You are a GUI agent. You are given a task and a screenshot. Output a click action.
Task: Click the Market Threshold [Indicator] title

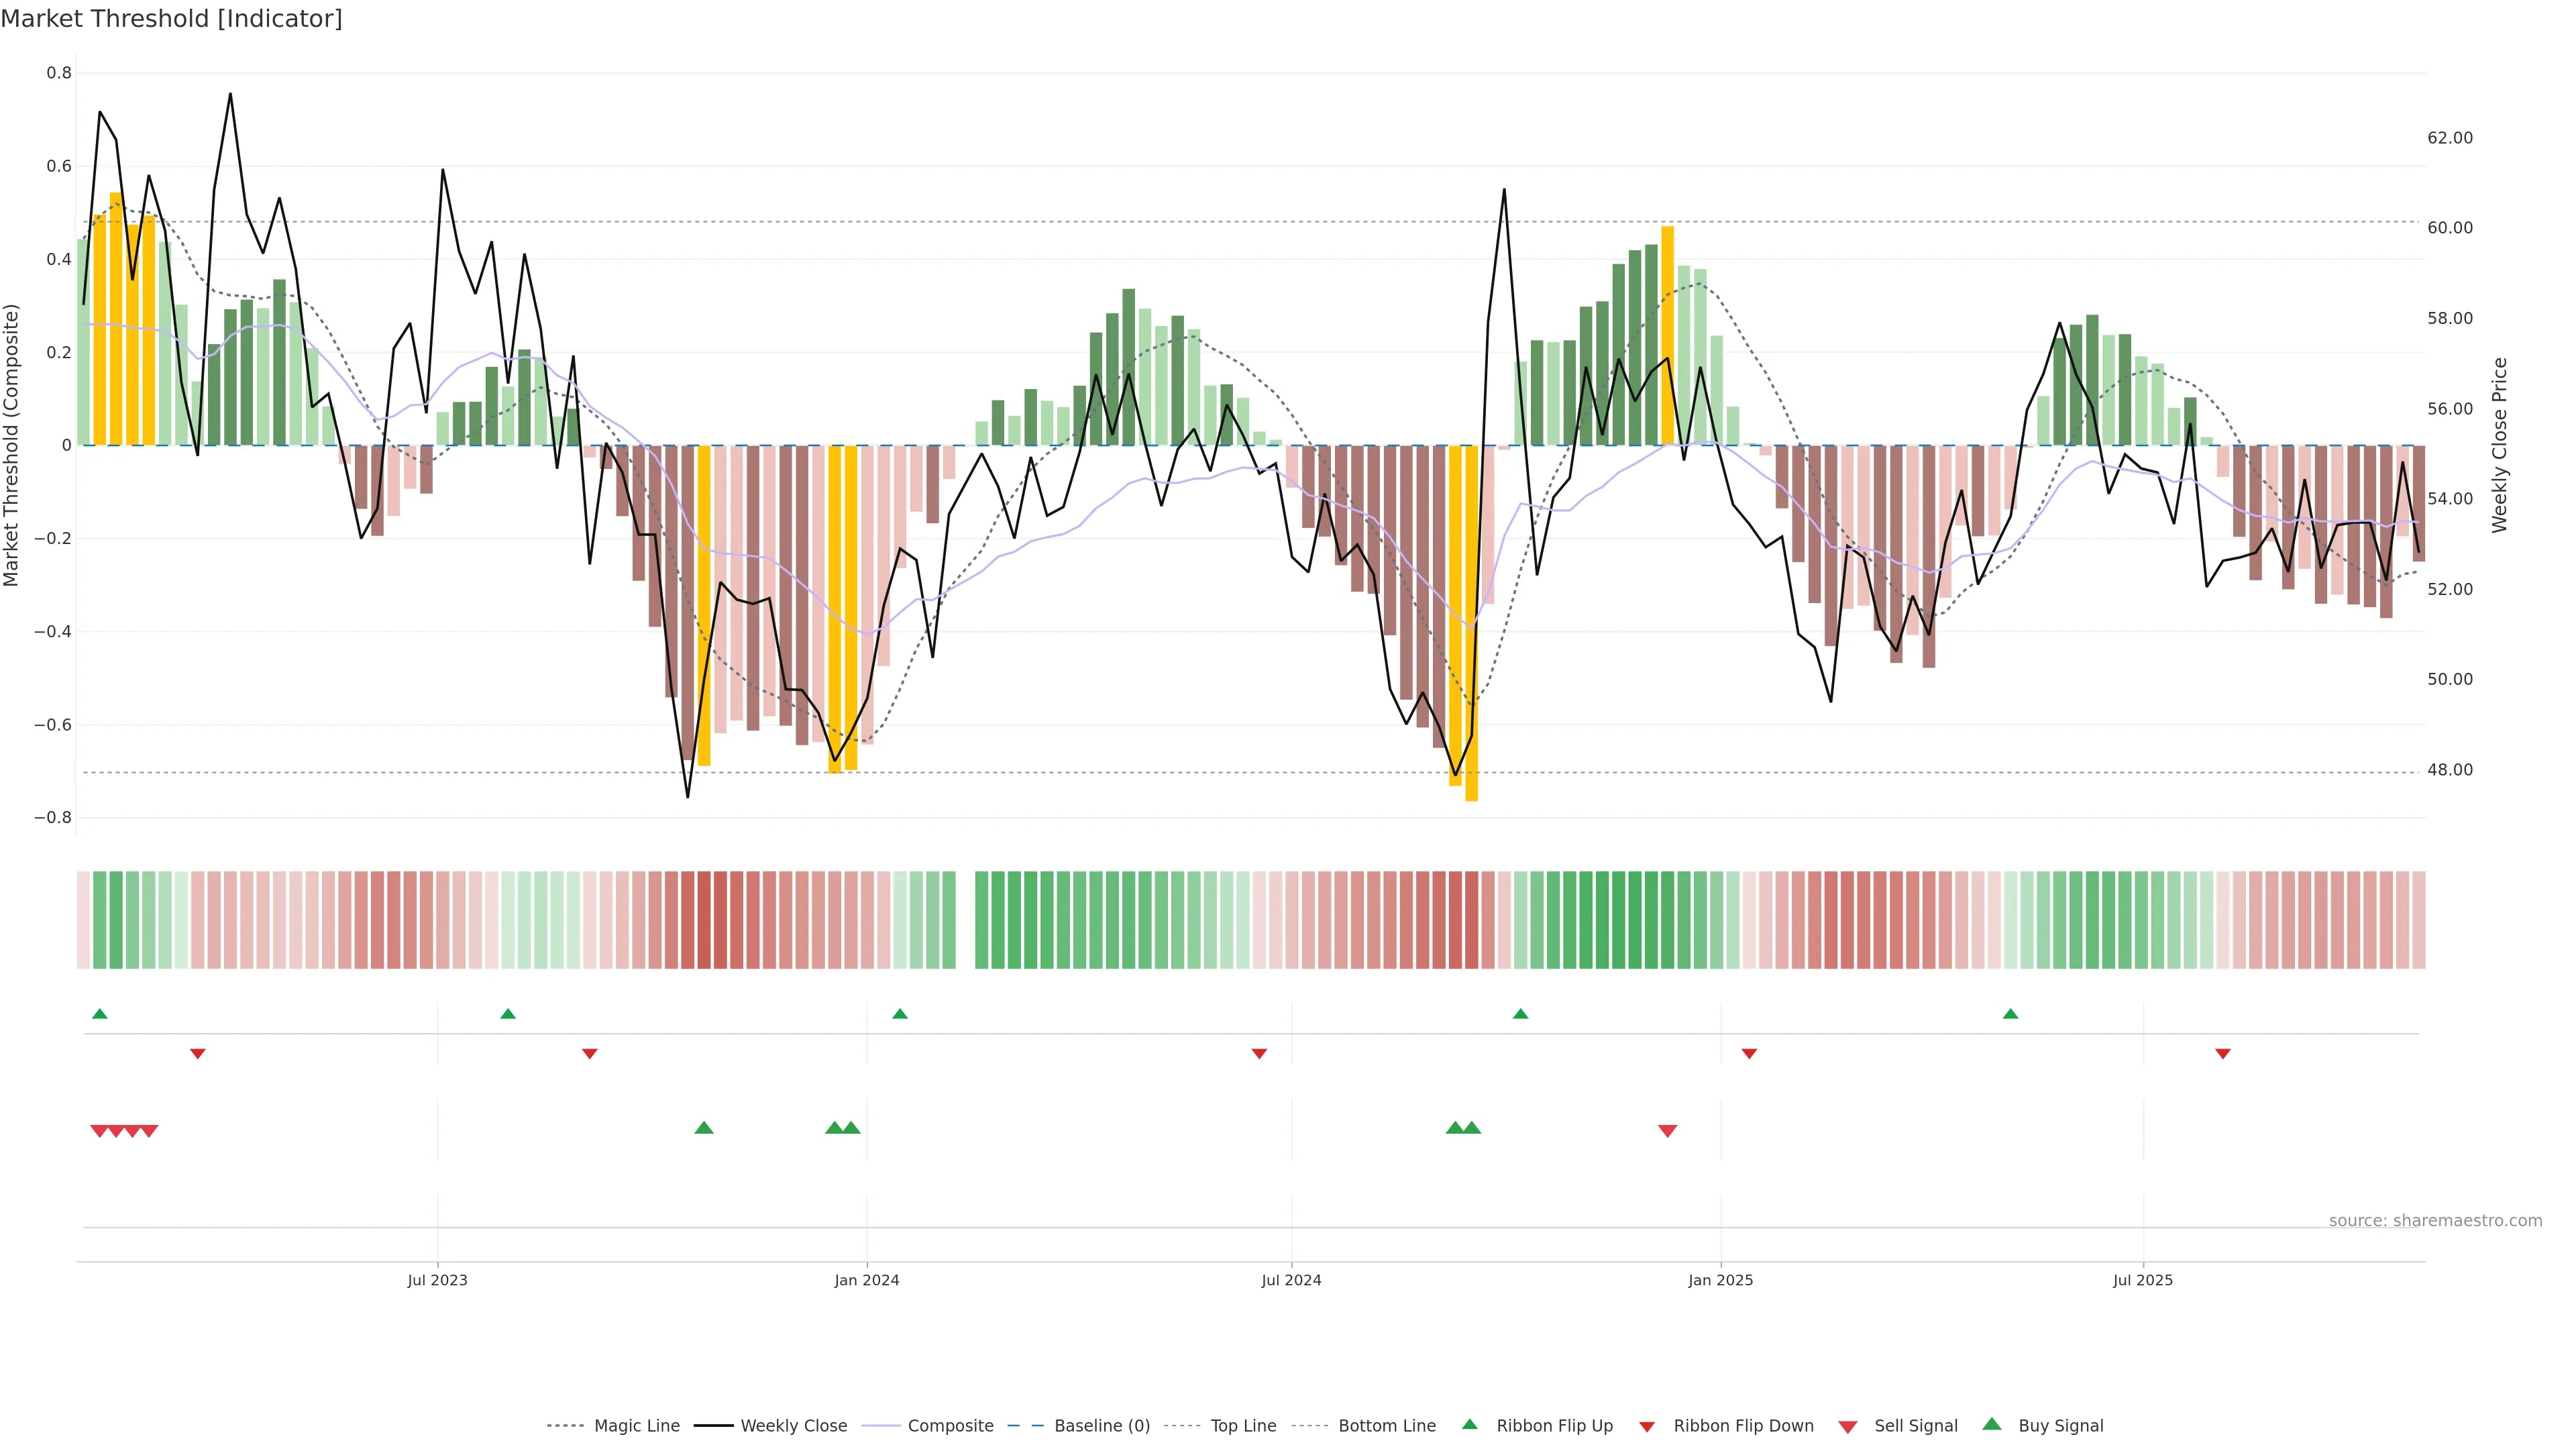(171, 19)
